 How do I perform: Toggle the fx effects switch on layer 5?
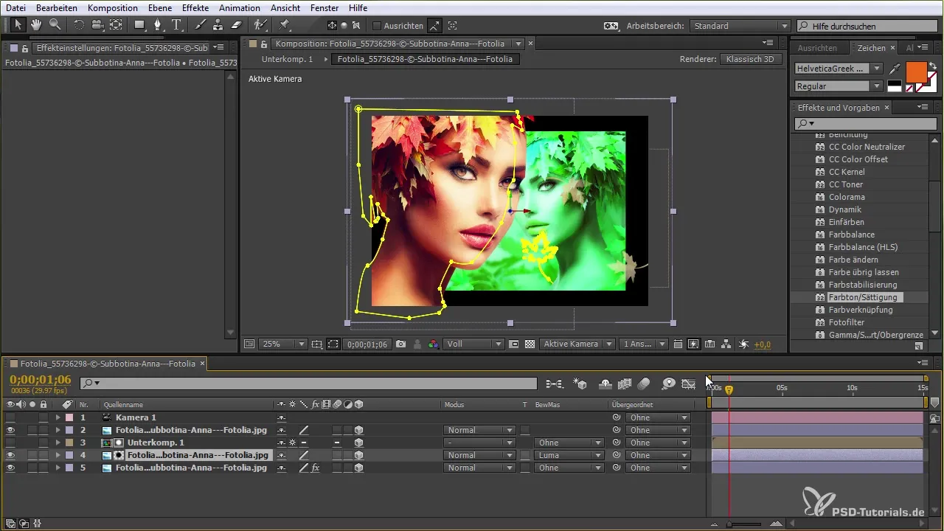315,468
